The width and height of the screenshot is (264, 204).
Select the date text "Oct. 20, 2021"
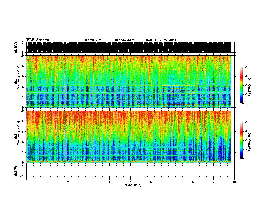(93, 40)
